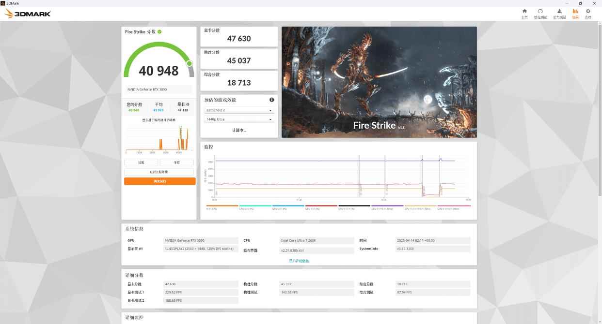Open the Battlefield V game dropdown
Screen dimensions: 602x324
[x=239, y=110]
